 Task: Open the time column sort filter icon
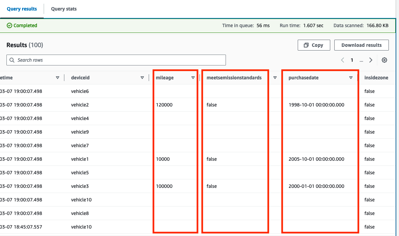[x=57, y=77]
